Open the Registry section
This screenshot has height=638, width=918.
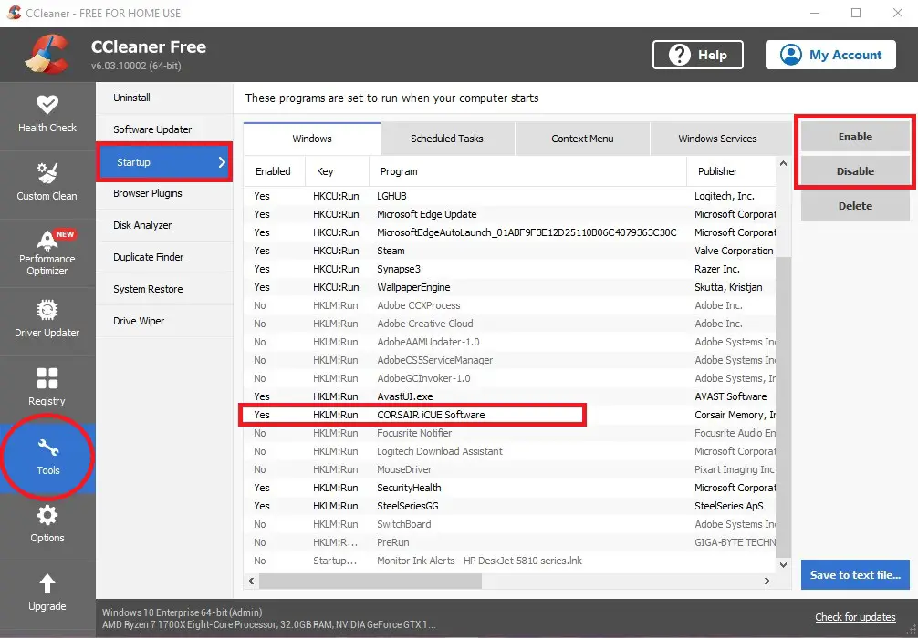(47, 390)
